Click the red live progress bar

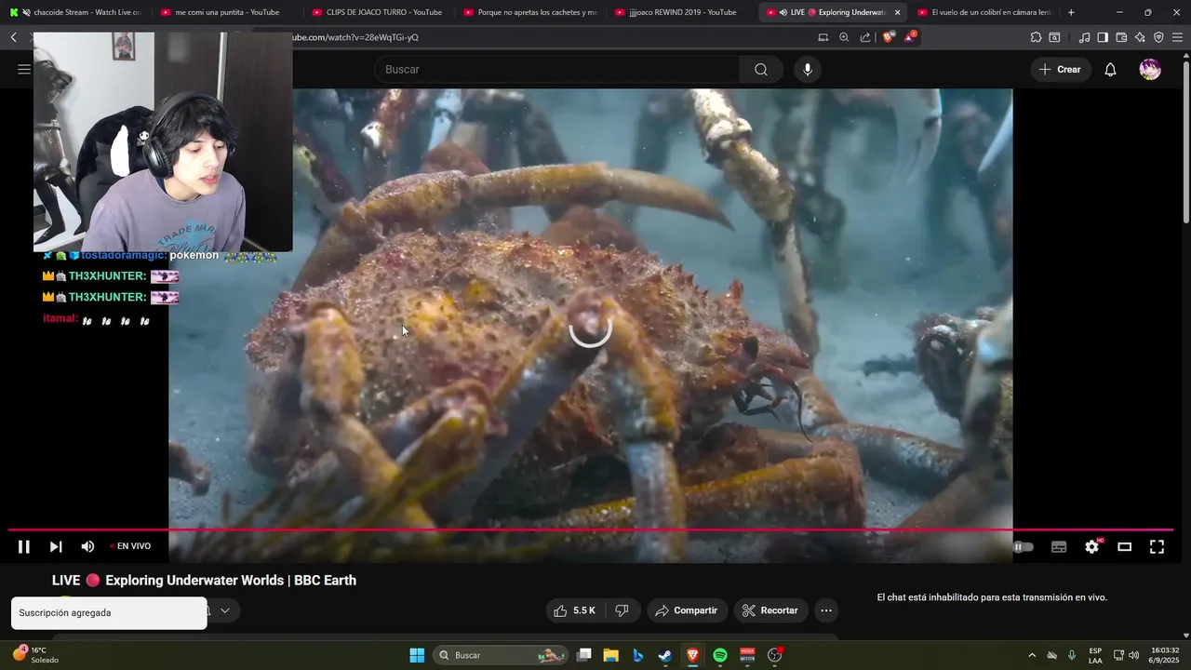[591, 529]
